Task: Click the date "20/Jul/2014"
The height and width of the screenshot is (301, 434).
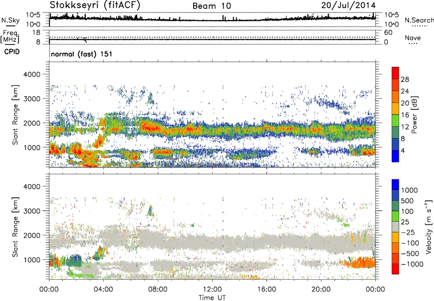Action: [348, 5]
